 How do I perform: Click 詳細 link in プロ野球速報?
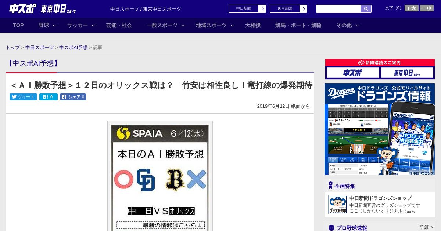(426, 227)
